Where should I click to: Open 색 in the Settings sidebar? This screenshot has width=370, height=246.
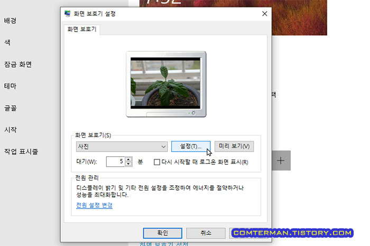pyautogui.click(x=7, y=42)
